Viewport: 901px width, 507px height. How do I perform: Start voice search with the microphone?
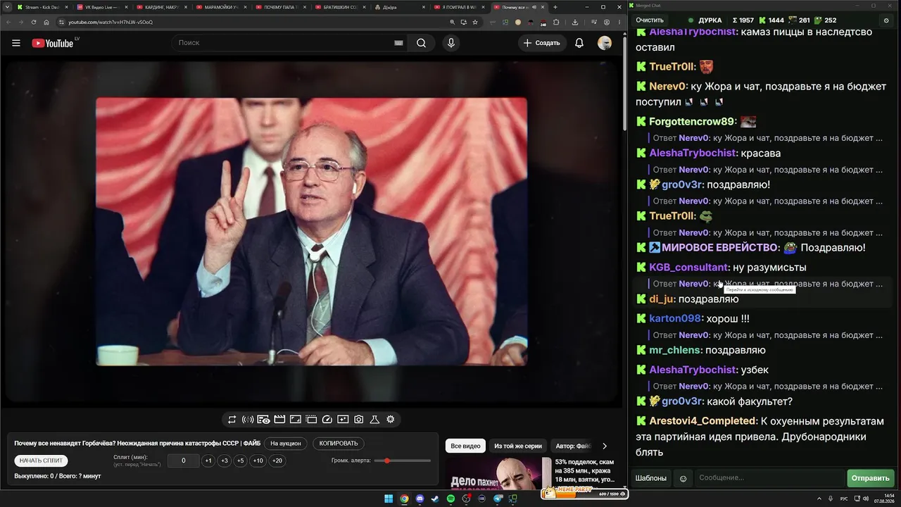click(451, 43)
